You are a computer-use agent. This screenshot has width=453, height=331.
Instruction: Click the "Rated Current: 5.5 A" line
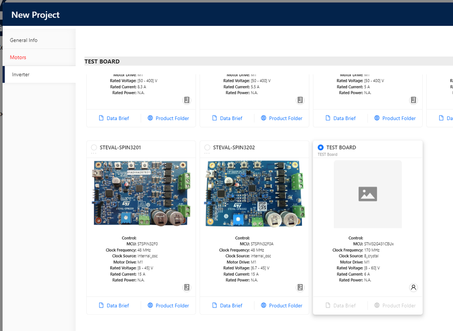241,87
